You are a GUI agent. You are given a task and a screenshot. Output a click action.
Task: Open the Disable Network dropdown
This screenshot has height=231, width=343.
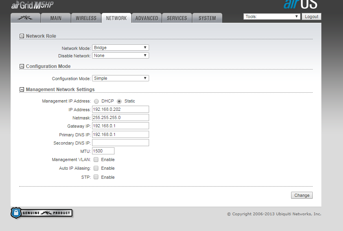tap(120, 55)
